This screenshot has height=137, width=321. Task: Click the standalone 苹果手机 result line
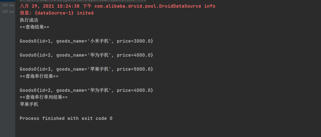29,104
